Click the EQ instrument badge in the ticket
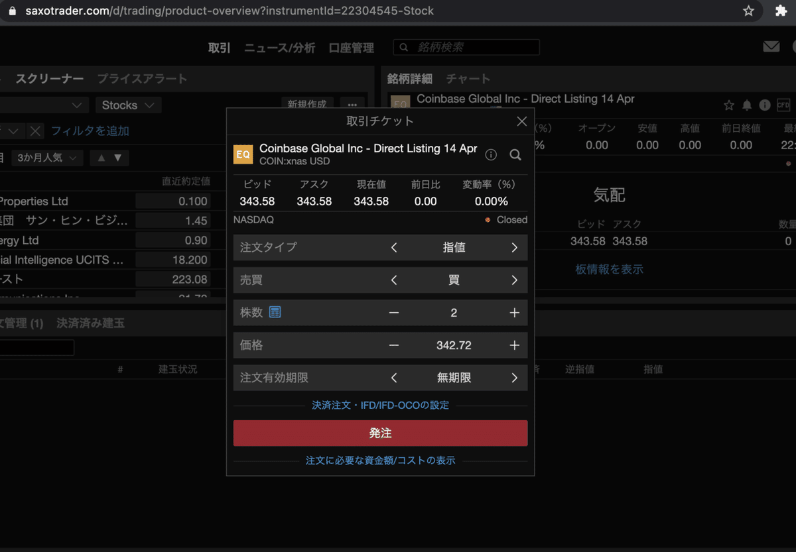This screenshot has height=552, width=796. point(243,154)
